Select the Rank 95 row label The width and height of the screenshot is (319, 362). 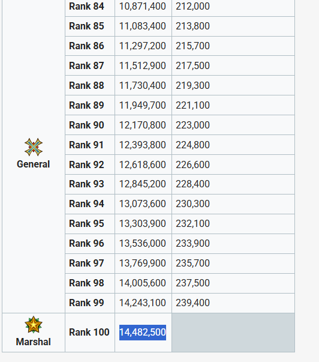click(x=86, y=223)
